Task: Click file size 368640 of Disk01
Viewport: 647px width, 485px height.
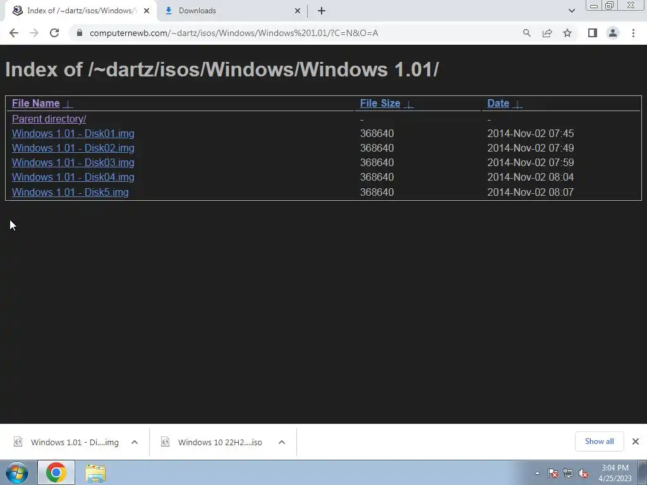Action: pyautogui.click(x=377, y=134)
